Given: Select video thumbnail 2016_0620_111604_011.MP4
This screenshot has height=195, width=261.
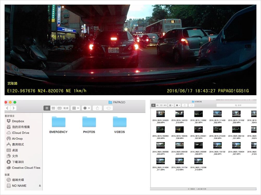Looking at the screenshot, I should click(161, 161).
